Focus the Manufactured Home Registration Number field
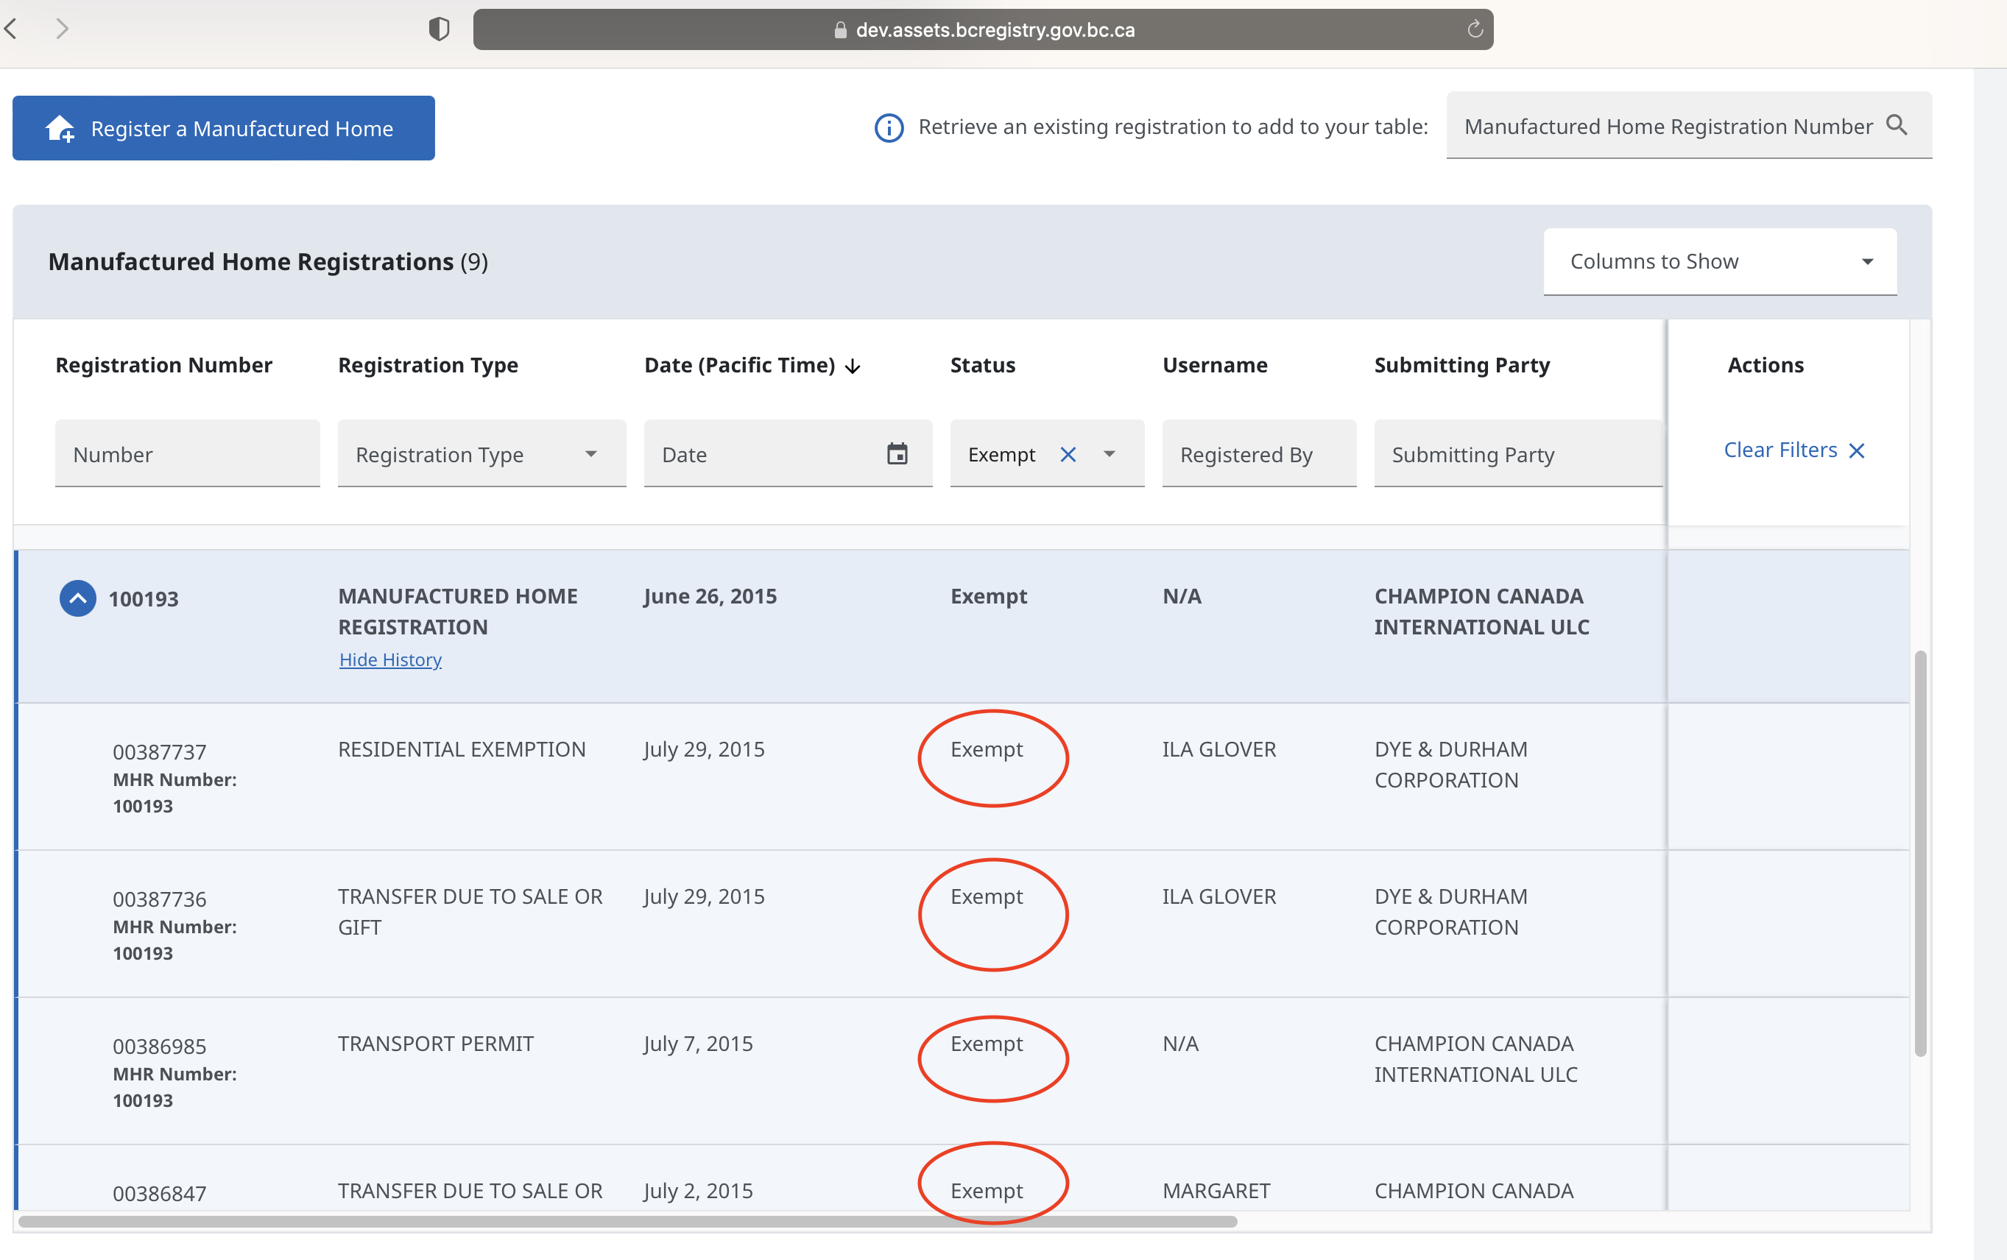The width and height of the screenshot is (2007, 1260). [1689, 126]
